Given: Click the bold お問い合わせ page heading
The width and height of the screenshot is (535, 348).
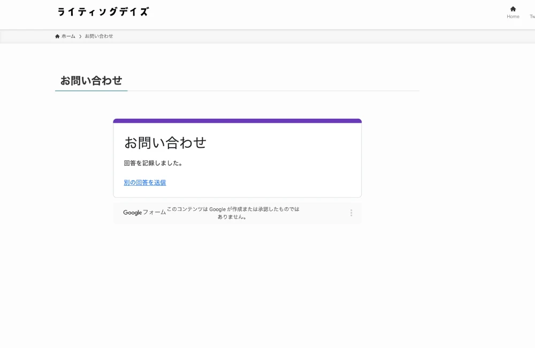Looking at the screenshot, I should pos(91,80).
